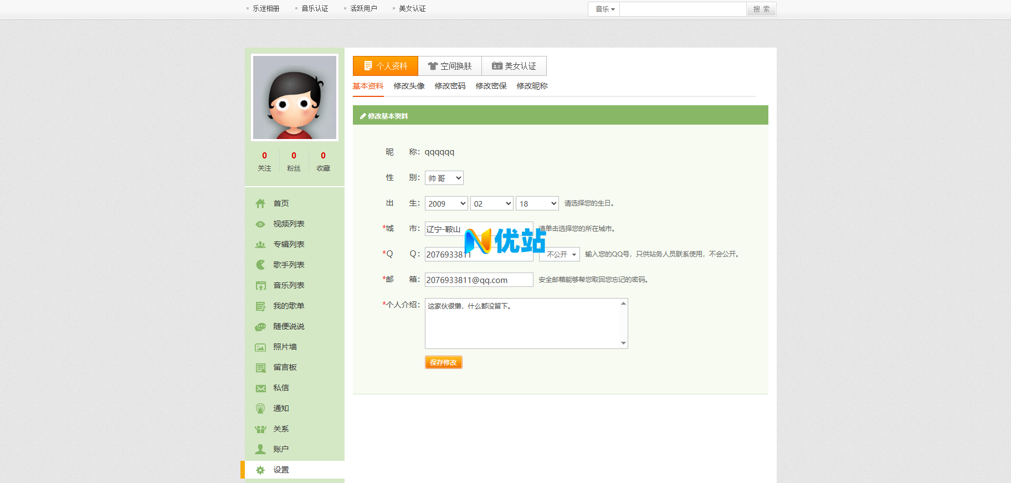Screen dimensions: 1011x483
Task: Click the 歌手列表 sidebar icon
Action: pos(260,265)
